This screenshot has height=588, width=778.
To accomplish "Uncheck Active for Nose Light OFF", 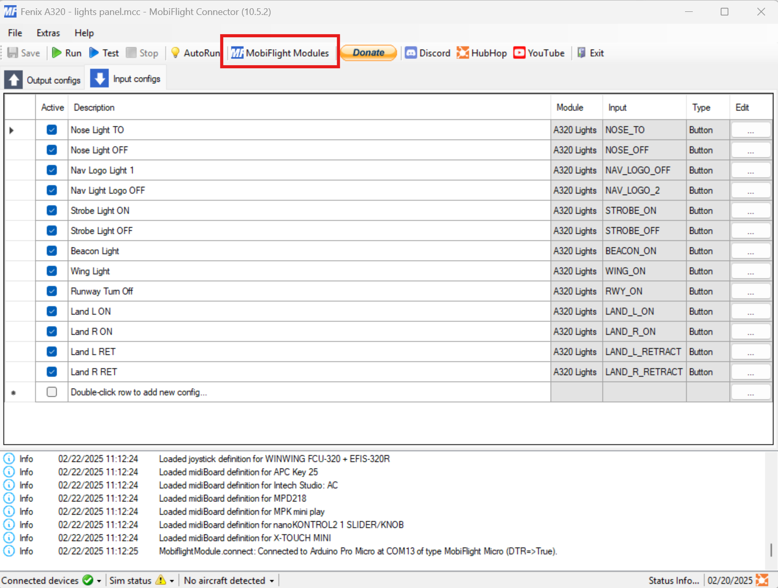I will 52,150.
